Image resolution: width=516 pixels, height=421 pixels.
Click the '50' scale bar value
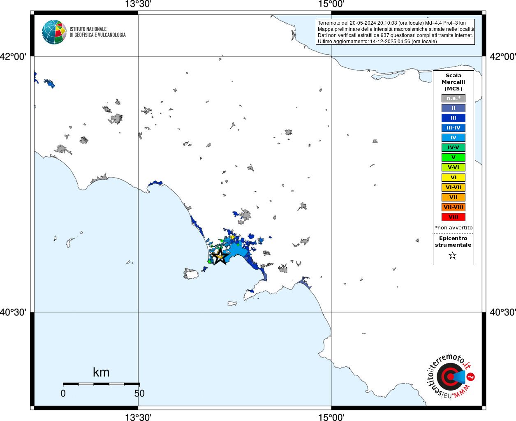tap(139, 393)
